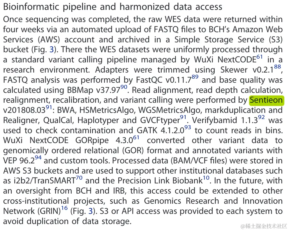Screen dimensions: 289x231
Task: Open Fig. 3 link after bucket
Action: click(52, 50)
